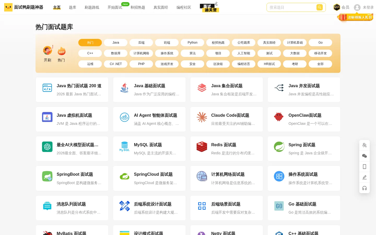Screen dimensions: 376x235
Task: Select the C++ category tag
Action: [90, 53]
